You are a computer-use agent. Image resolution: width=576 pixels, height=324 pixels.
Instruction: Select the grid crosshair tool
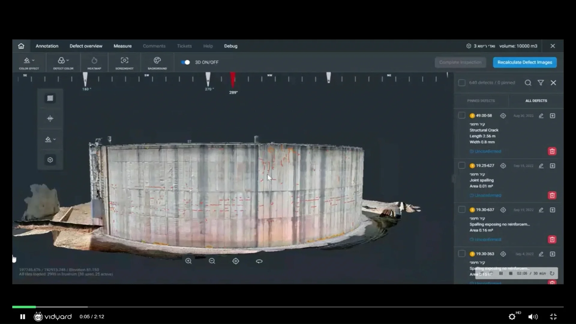[x=50, y=118]
